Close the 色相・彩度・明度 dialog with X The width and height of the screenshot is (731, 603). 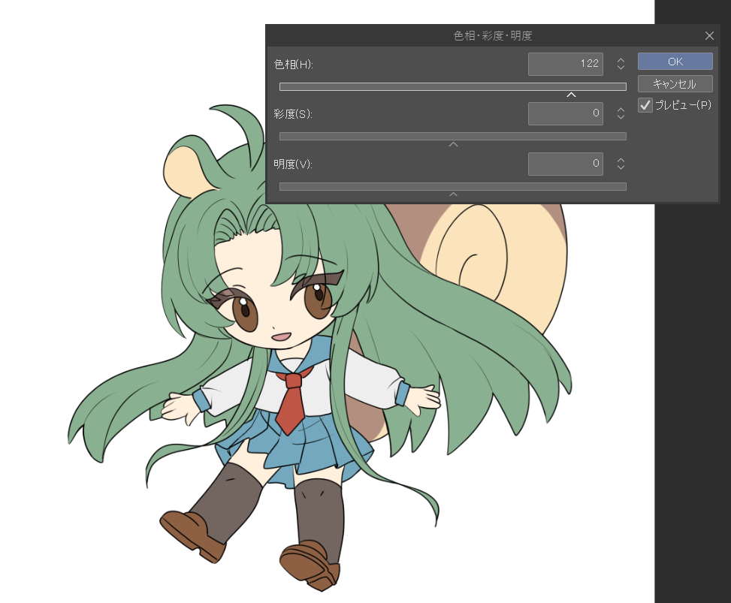[x=709, y=35]
